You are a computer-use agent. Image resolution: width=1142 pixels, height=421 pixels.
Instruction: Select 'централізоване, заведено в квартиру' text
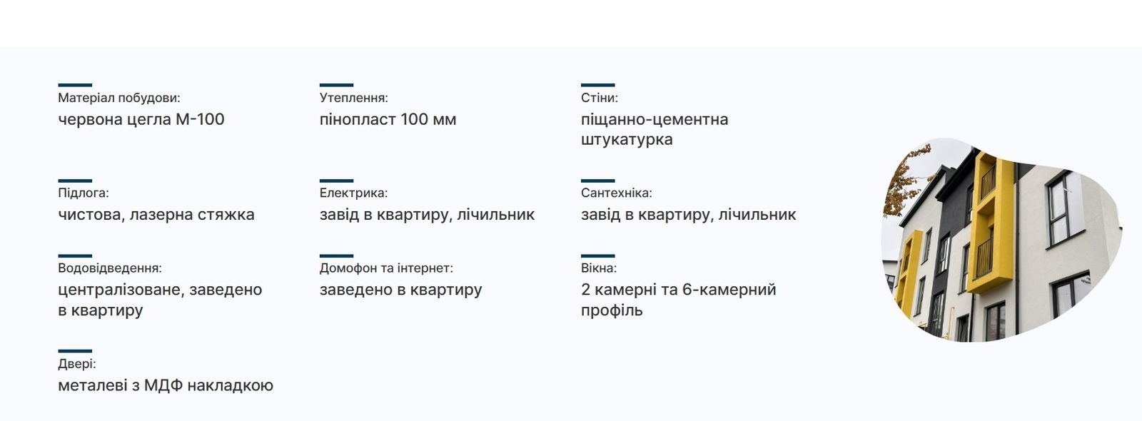coord(160,300)
